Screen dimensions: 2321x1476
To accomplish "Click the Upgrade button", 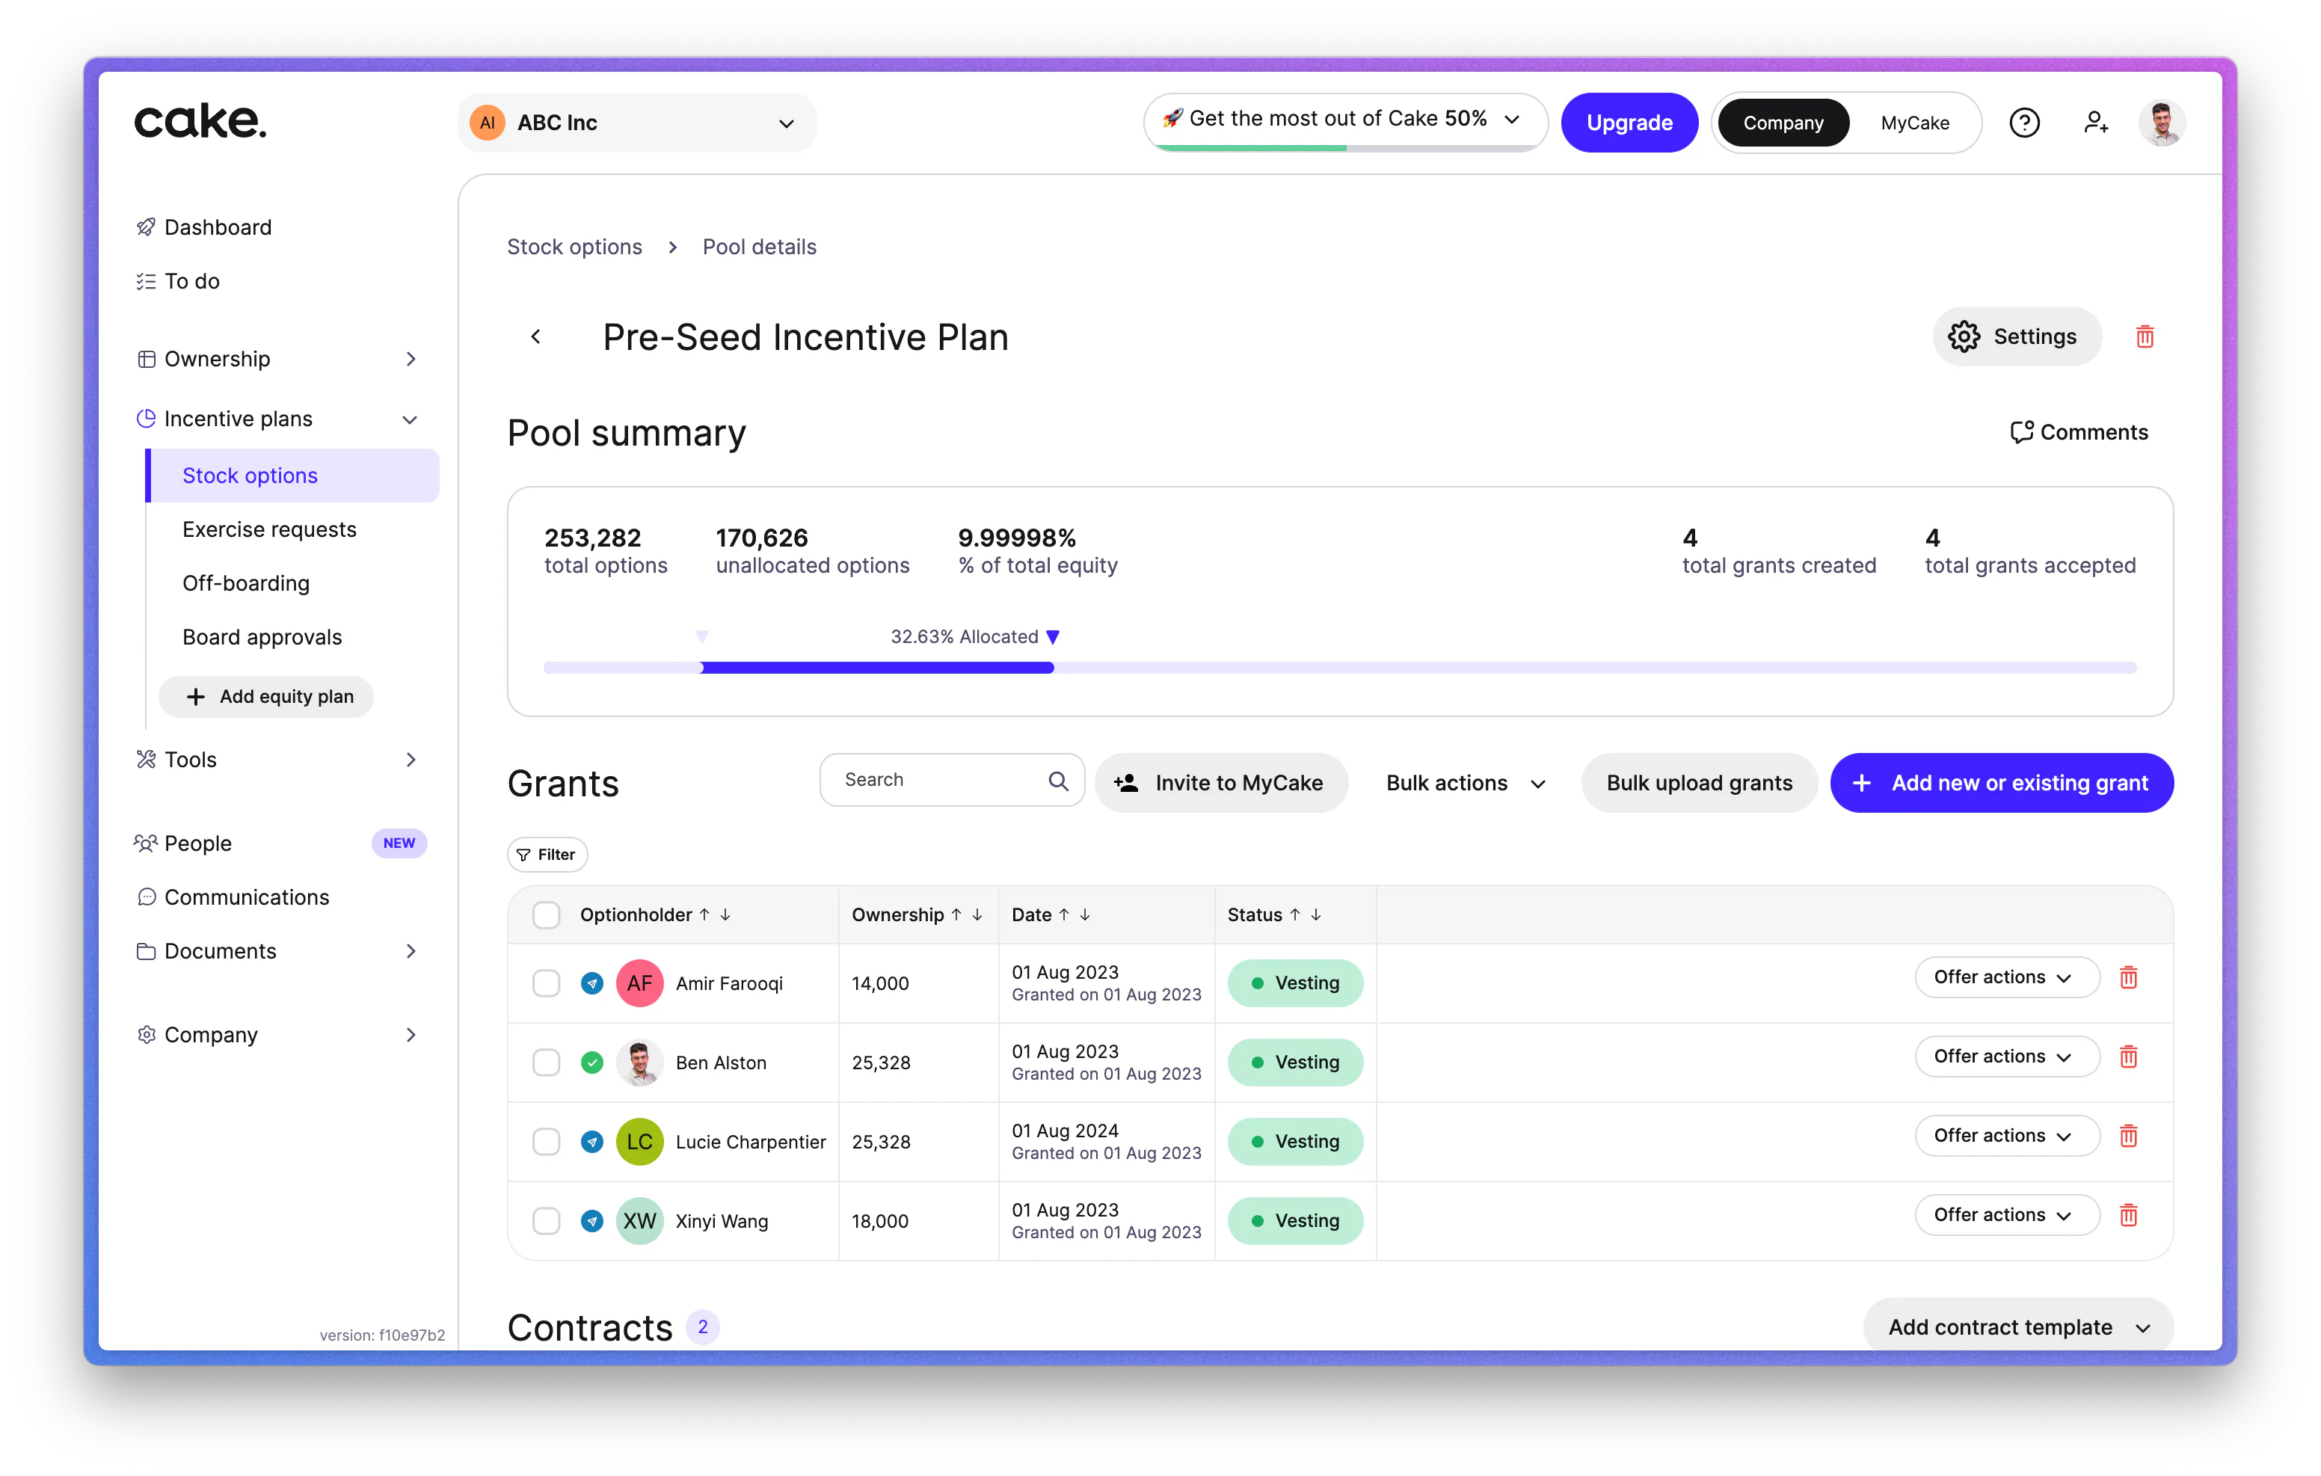I will 1629,123.
